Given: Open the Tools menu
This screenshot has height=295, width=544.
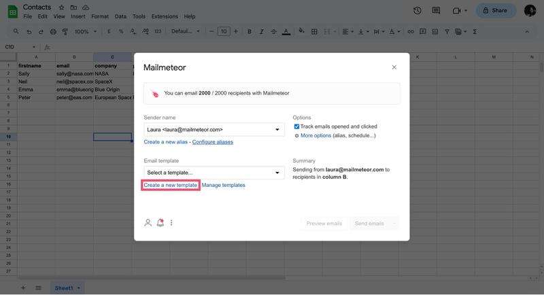Looking at the screenshot, I should click(139, 16).
